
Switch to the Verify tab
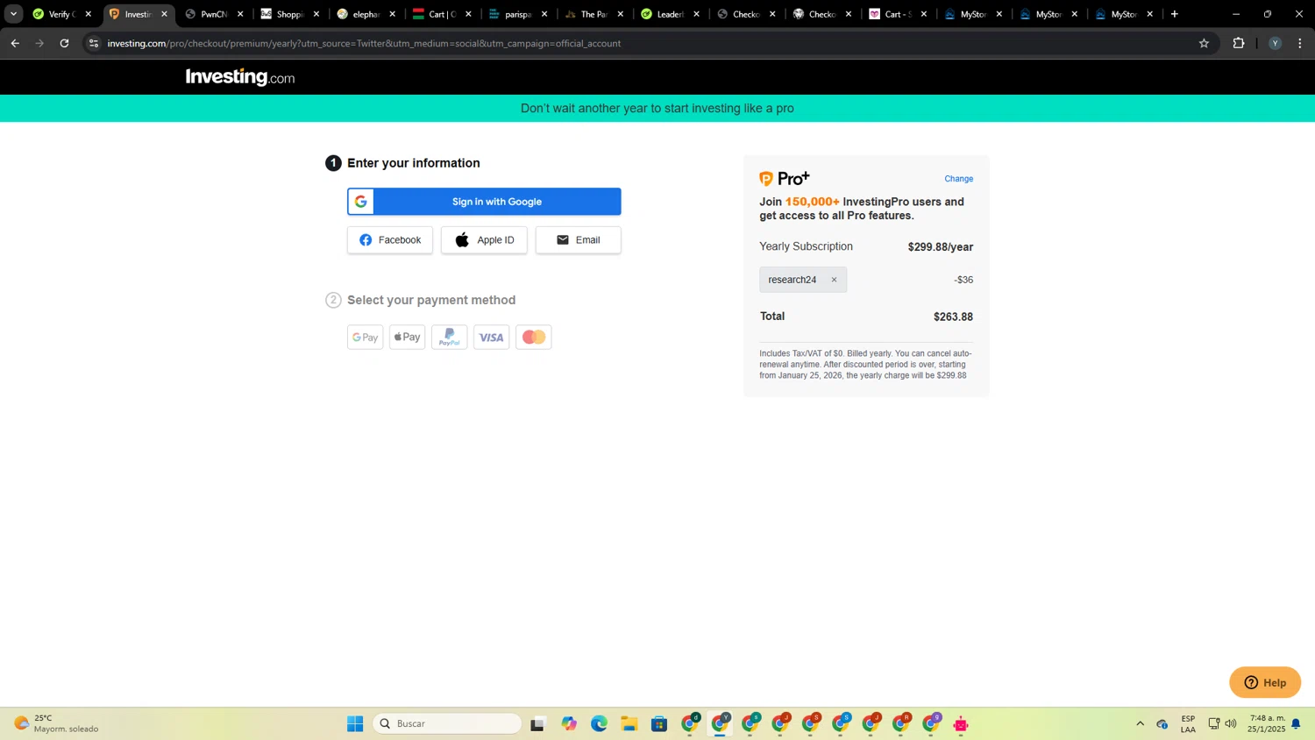(61, 14)
